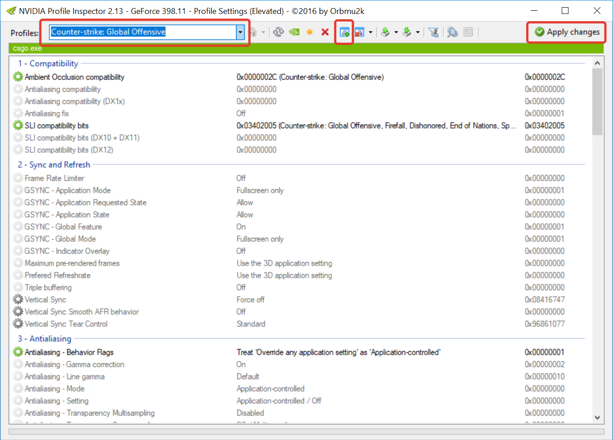Select the 1 - Compatibility group header
This screenshot has height=440, width=613.
coord(48,63)
